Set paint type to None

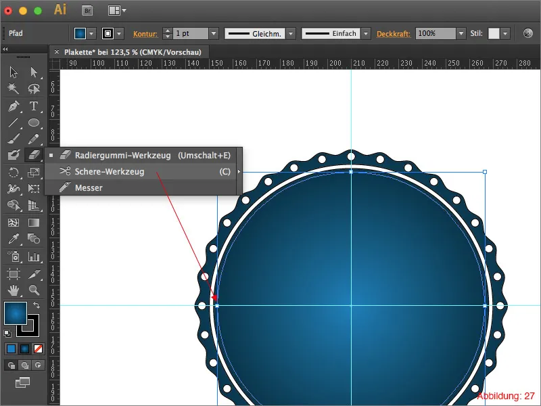38,349
